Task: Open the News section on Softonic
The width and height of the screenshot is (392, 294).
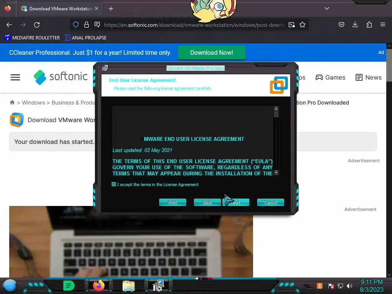Action: point(369,77)
